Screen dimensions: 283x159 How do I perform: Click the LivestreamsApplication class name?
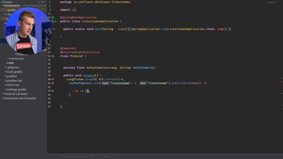(x=100, y=21)
